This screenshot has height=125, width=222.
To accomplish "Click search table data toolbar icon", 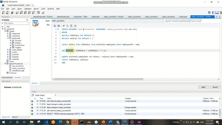I will click(39, 12).
